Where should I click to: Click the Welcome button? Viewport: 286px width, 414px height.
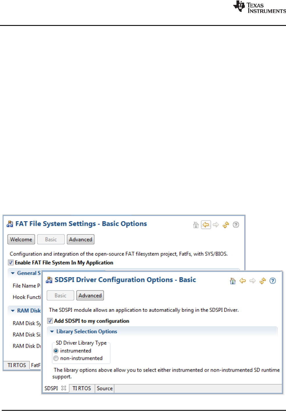(x=21, y=239)
